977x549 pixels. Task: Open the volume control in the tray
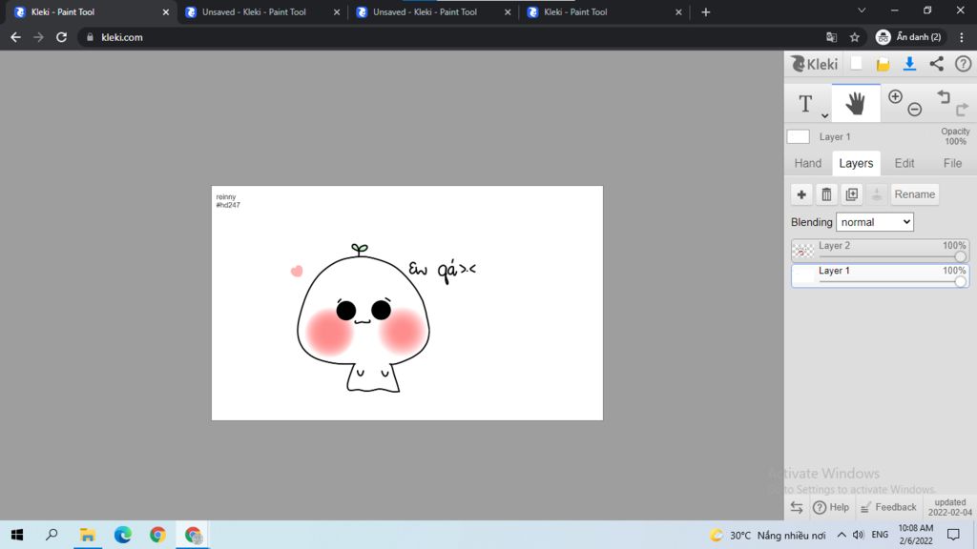pos(858,535)
